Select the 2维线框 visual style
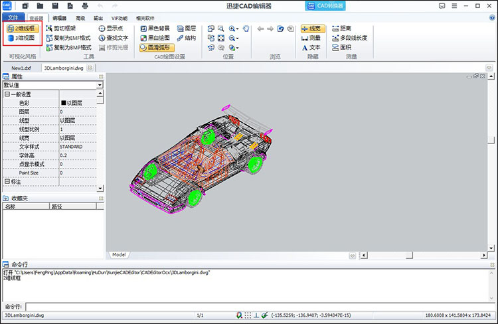498x324 pixels. [x=23, y=29]
